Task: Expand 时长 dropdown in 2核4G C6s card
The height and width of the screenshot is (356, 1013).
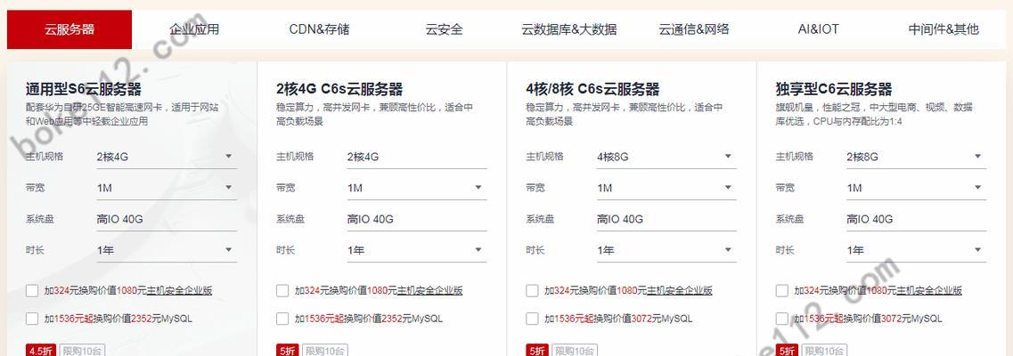Action: coord(417,250)
